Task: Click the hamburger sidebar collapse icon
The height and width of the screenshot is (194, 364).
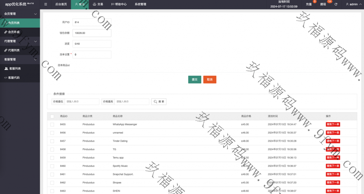Action: 45,4
